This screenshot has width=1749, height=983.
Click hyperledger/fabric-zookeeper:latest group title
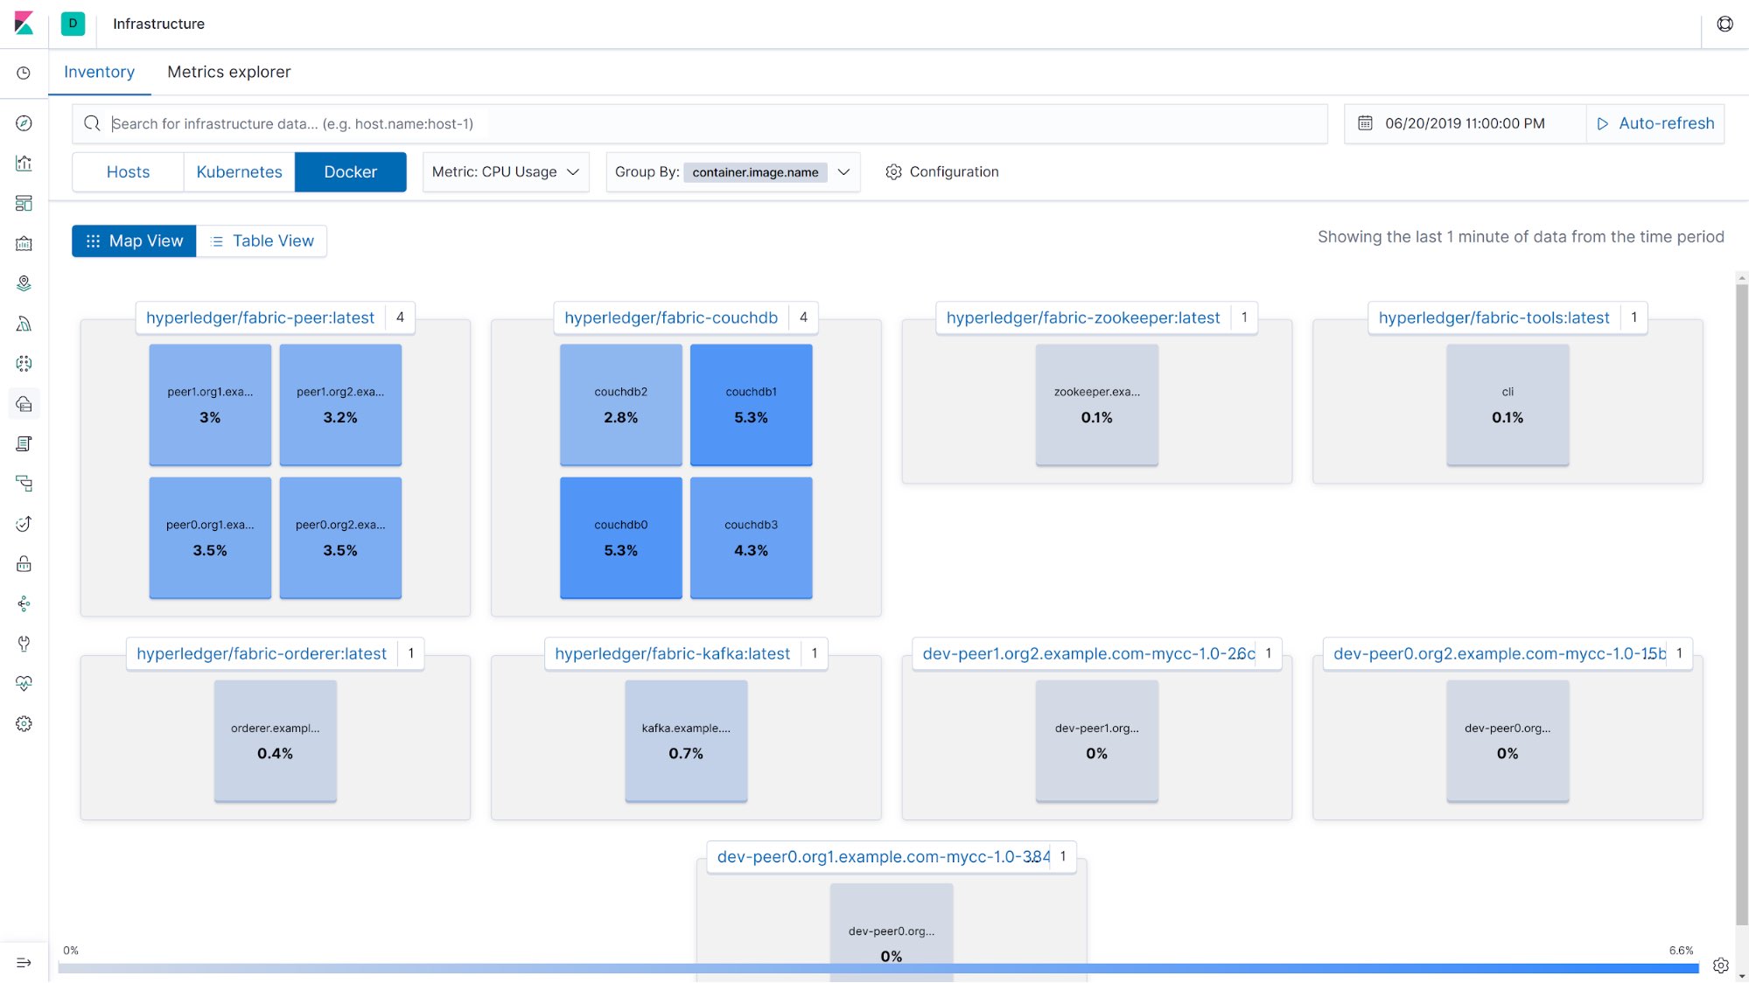coord(1083,318)
